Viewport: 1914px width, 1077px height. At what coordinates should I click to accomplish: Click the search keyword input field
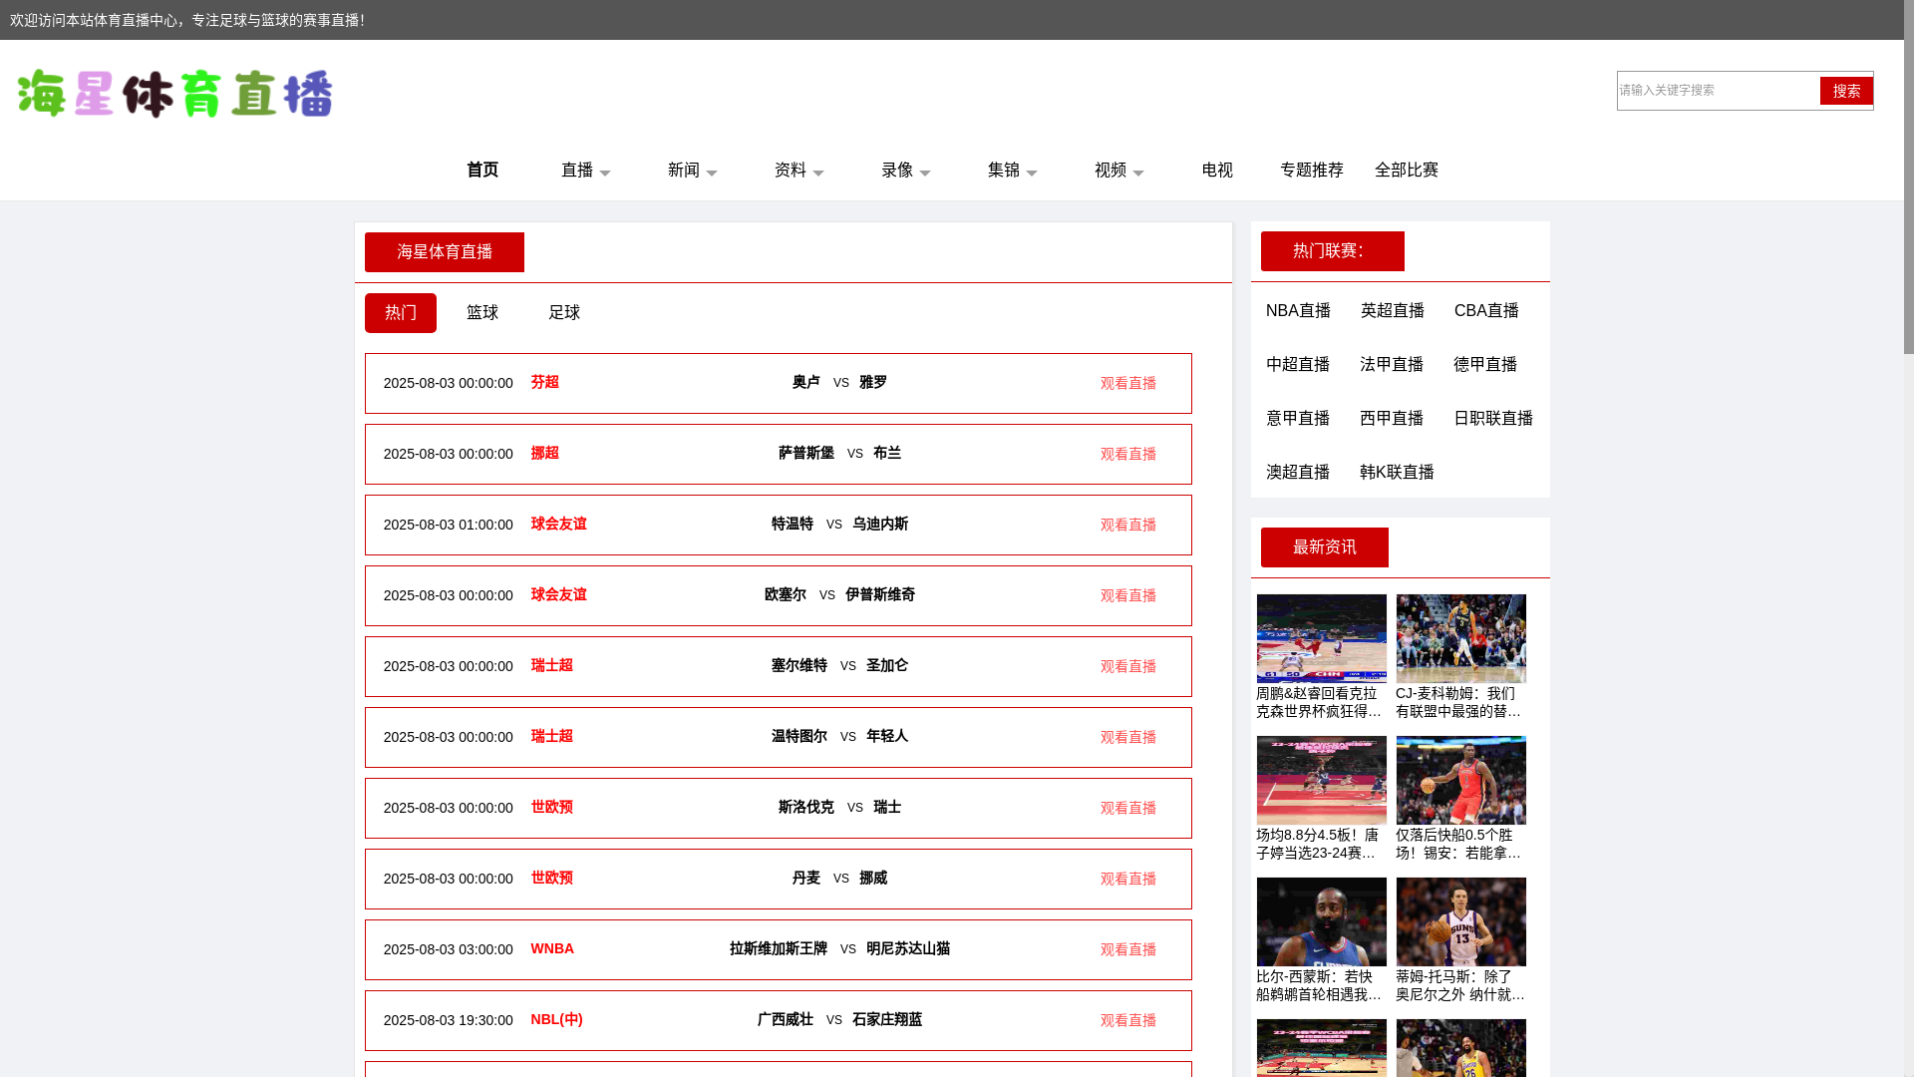coord(1718,91)
